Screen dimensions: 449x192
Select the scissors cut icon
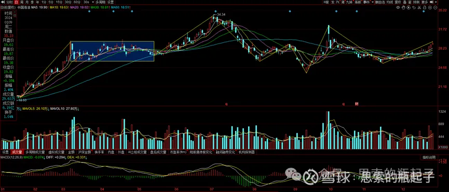419,8
